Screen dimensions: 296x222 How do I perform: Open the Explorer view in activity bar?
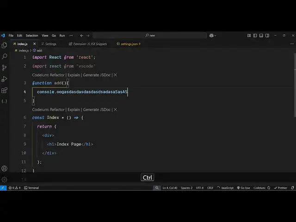click(4, 45)
